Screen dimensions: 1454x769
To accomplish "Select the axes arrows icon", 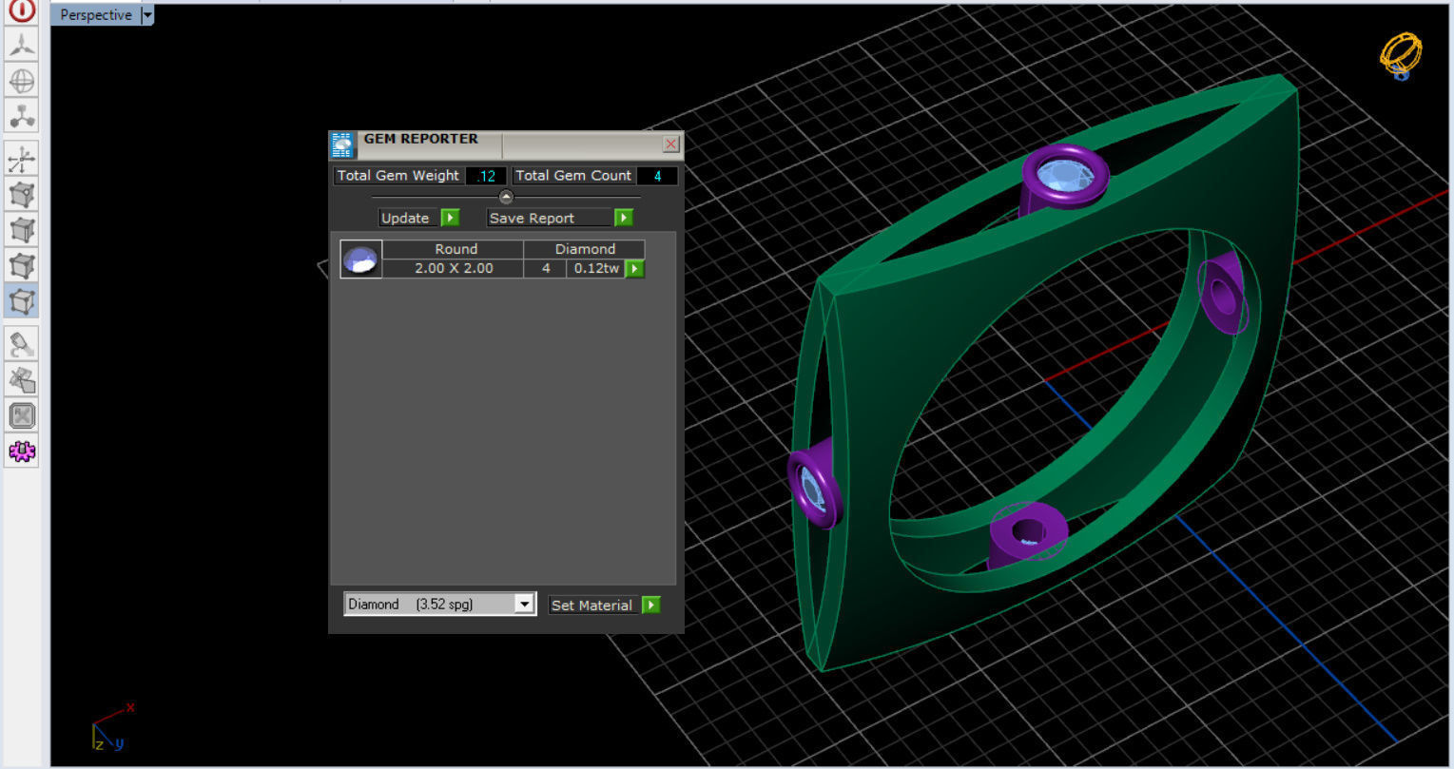I will pos(22,160).
